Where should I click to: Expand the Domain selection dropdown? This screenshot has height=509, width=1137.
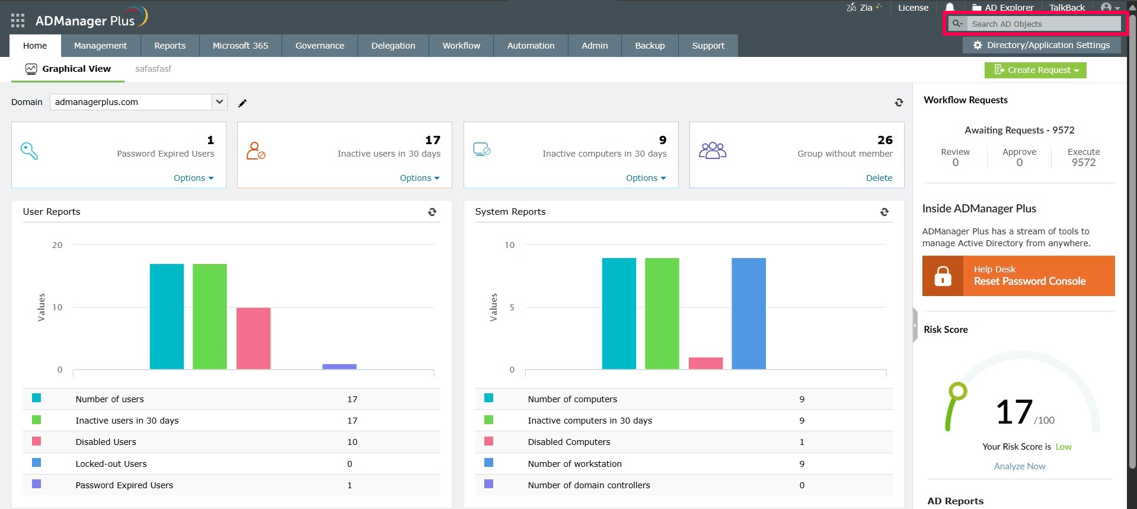[x=219, y=102]
